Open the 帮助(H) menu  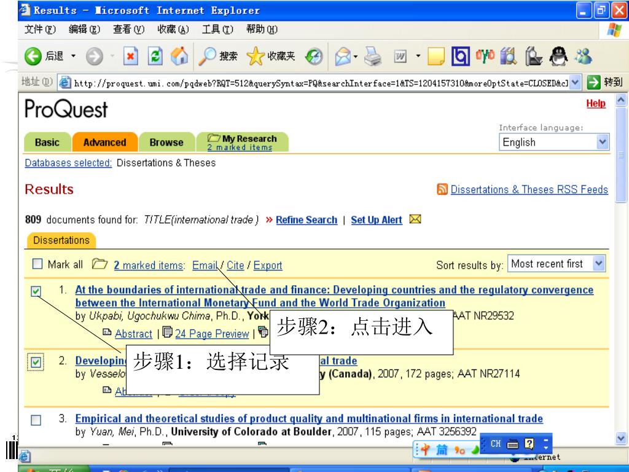click(x=262, y=29)
